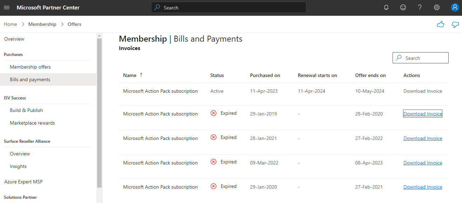Click the Name column header
The width and height of the screenshot is (462, 203).
coord(130,75)
